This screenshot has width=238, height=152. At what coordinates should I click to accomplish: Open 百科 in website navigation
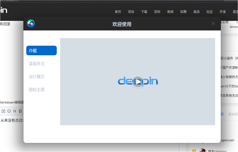(x=157, y=12)
